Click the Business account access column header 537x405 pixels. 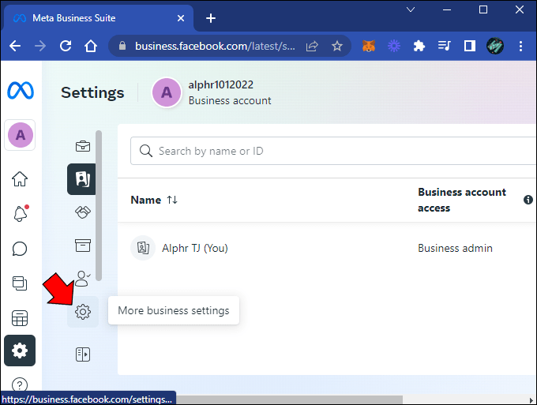(462, 200)
